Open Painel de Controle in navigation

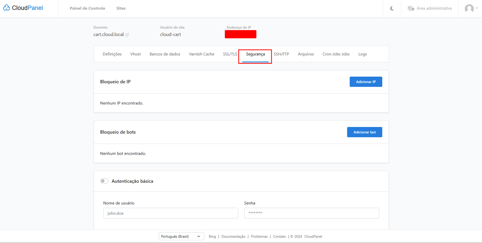pyautogui.click(x=87, y=8)
